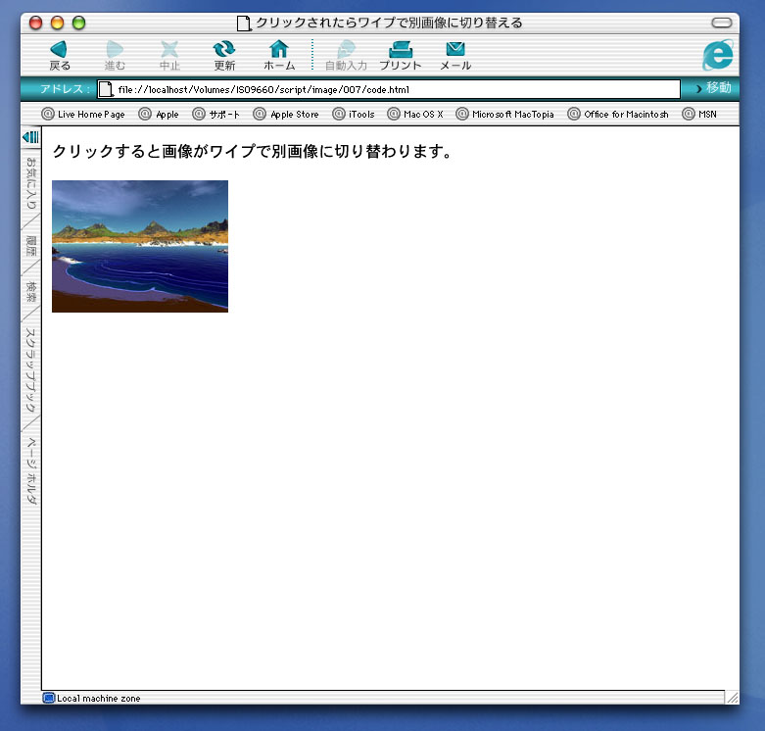Image resolution: width=765 pixels, height=731 pixels.
Task: Open the Microsoft MacTopia favorites link
Action: (505, 114)
